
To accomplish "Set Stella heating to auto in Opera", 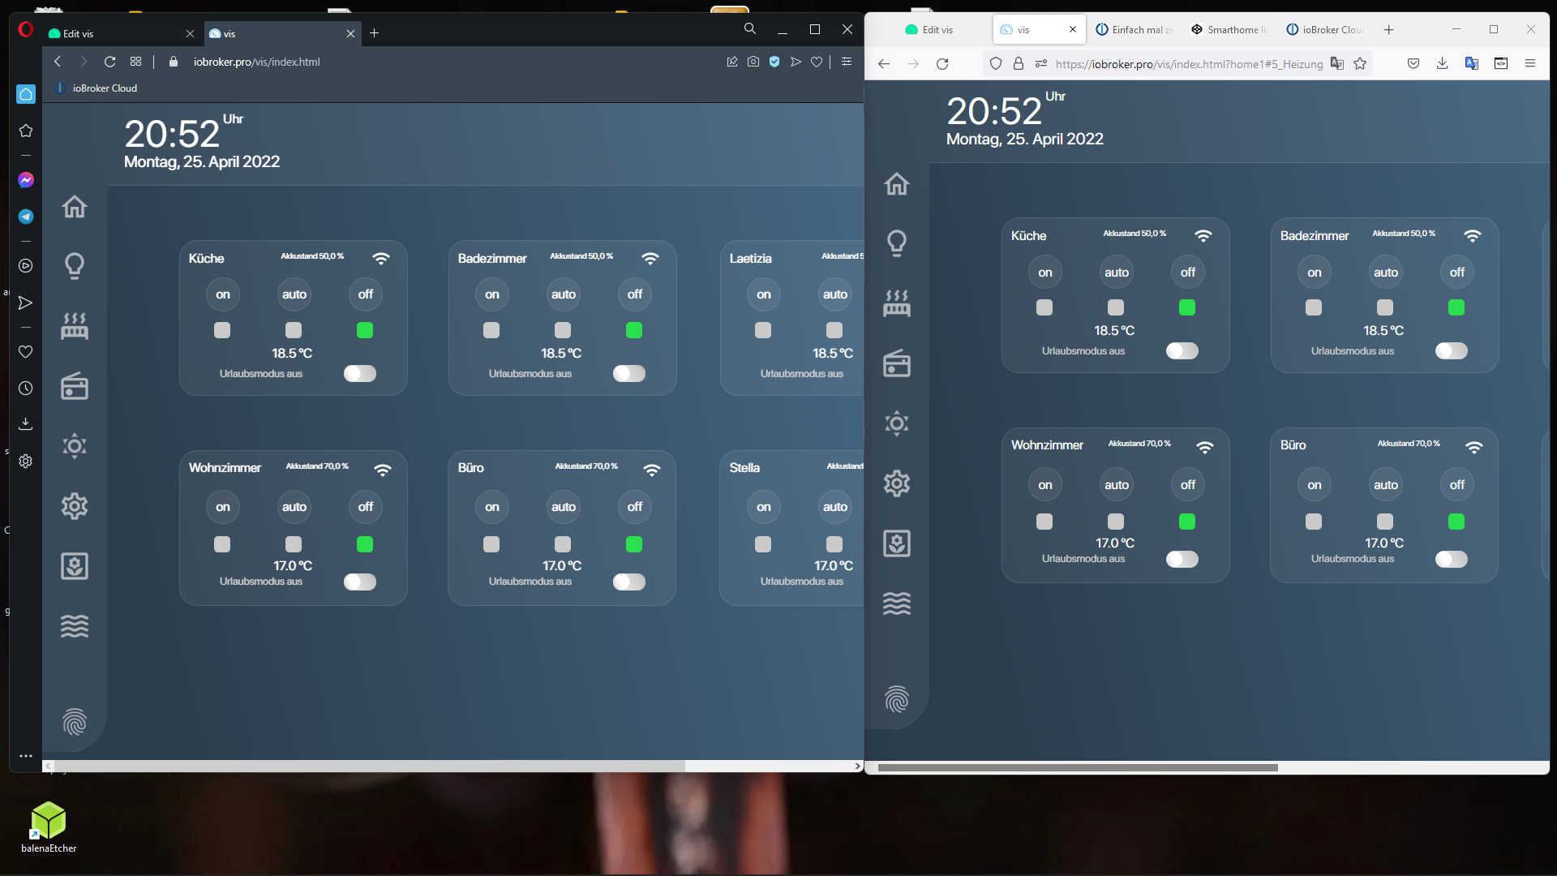I will tap(835, 507).
